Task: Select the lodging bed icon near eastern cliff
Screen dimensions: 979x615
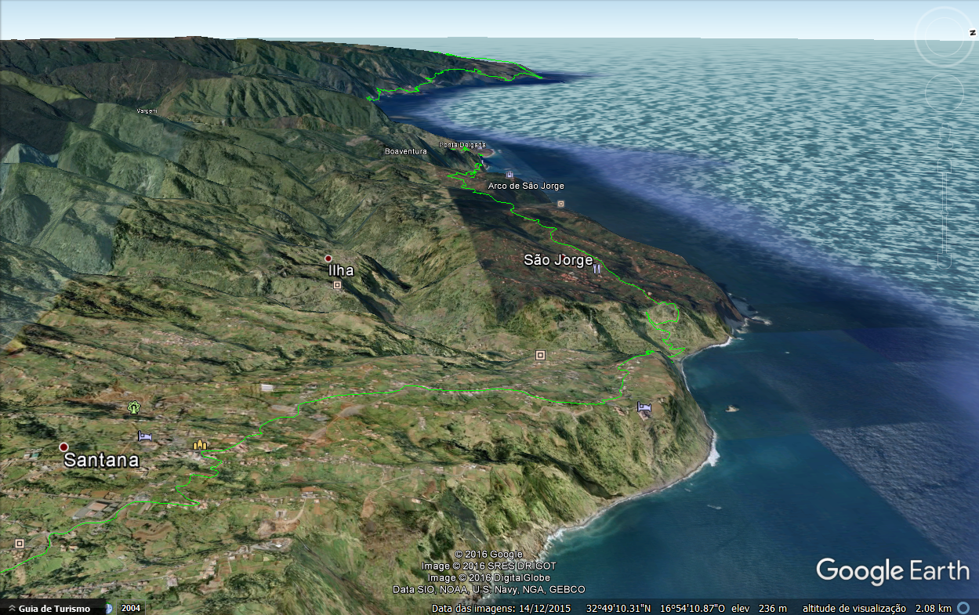Action: click(644, 407)
